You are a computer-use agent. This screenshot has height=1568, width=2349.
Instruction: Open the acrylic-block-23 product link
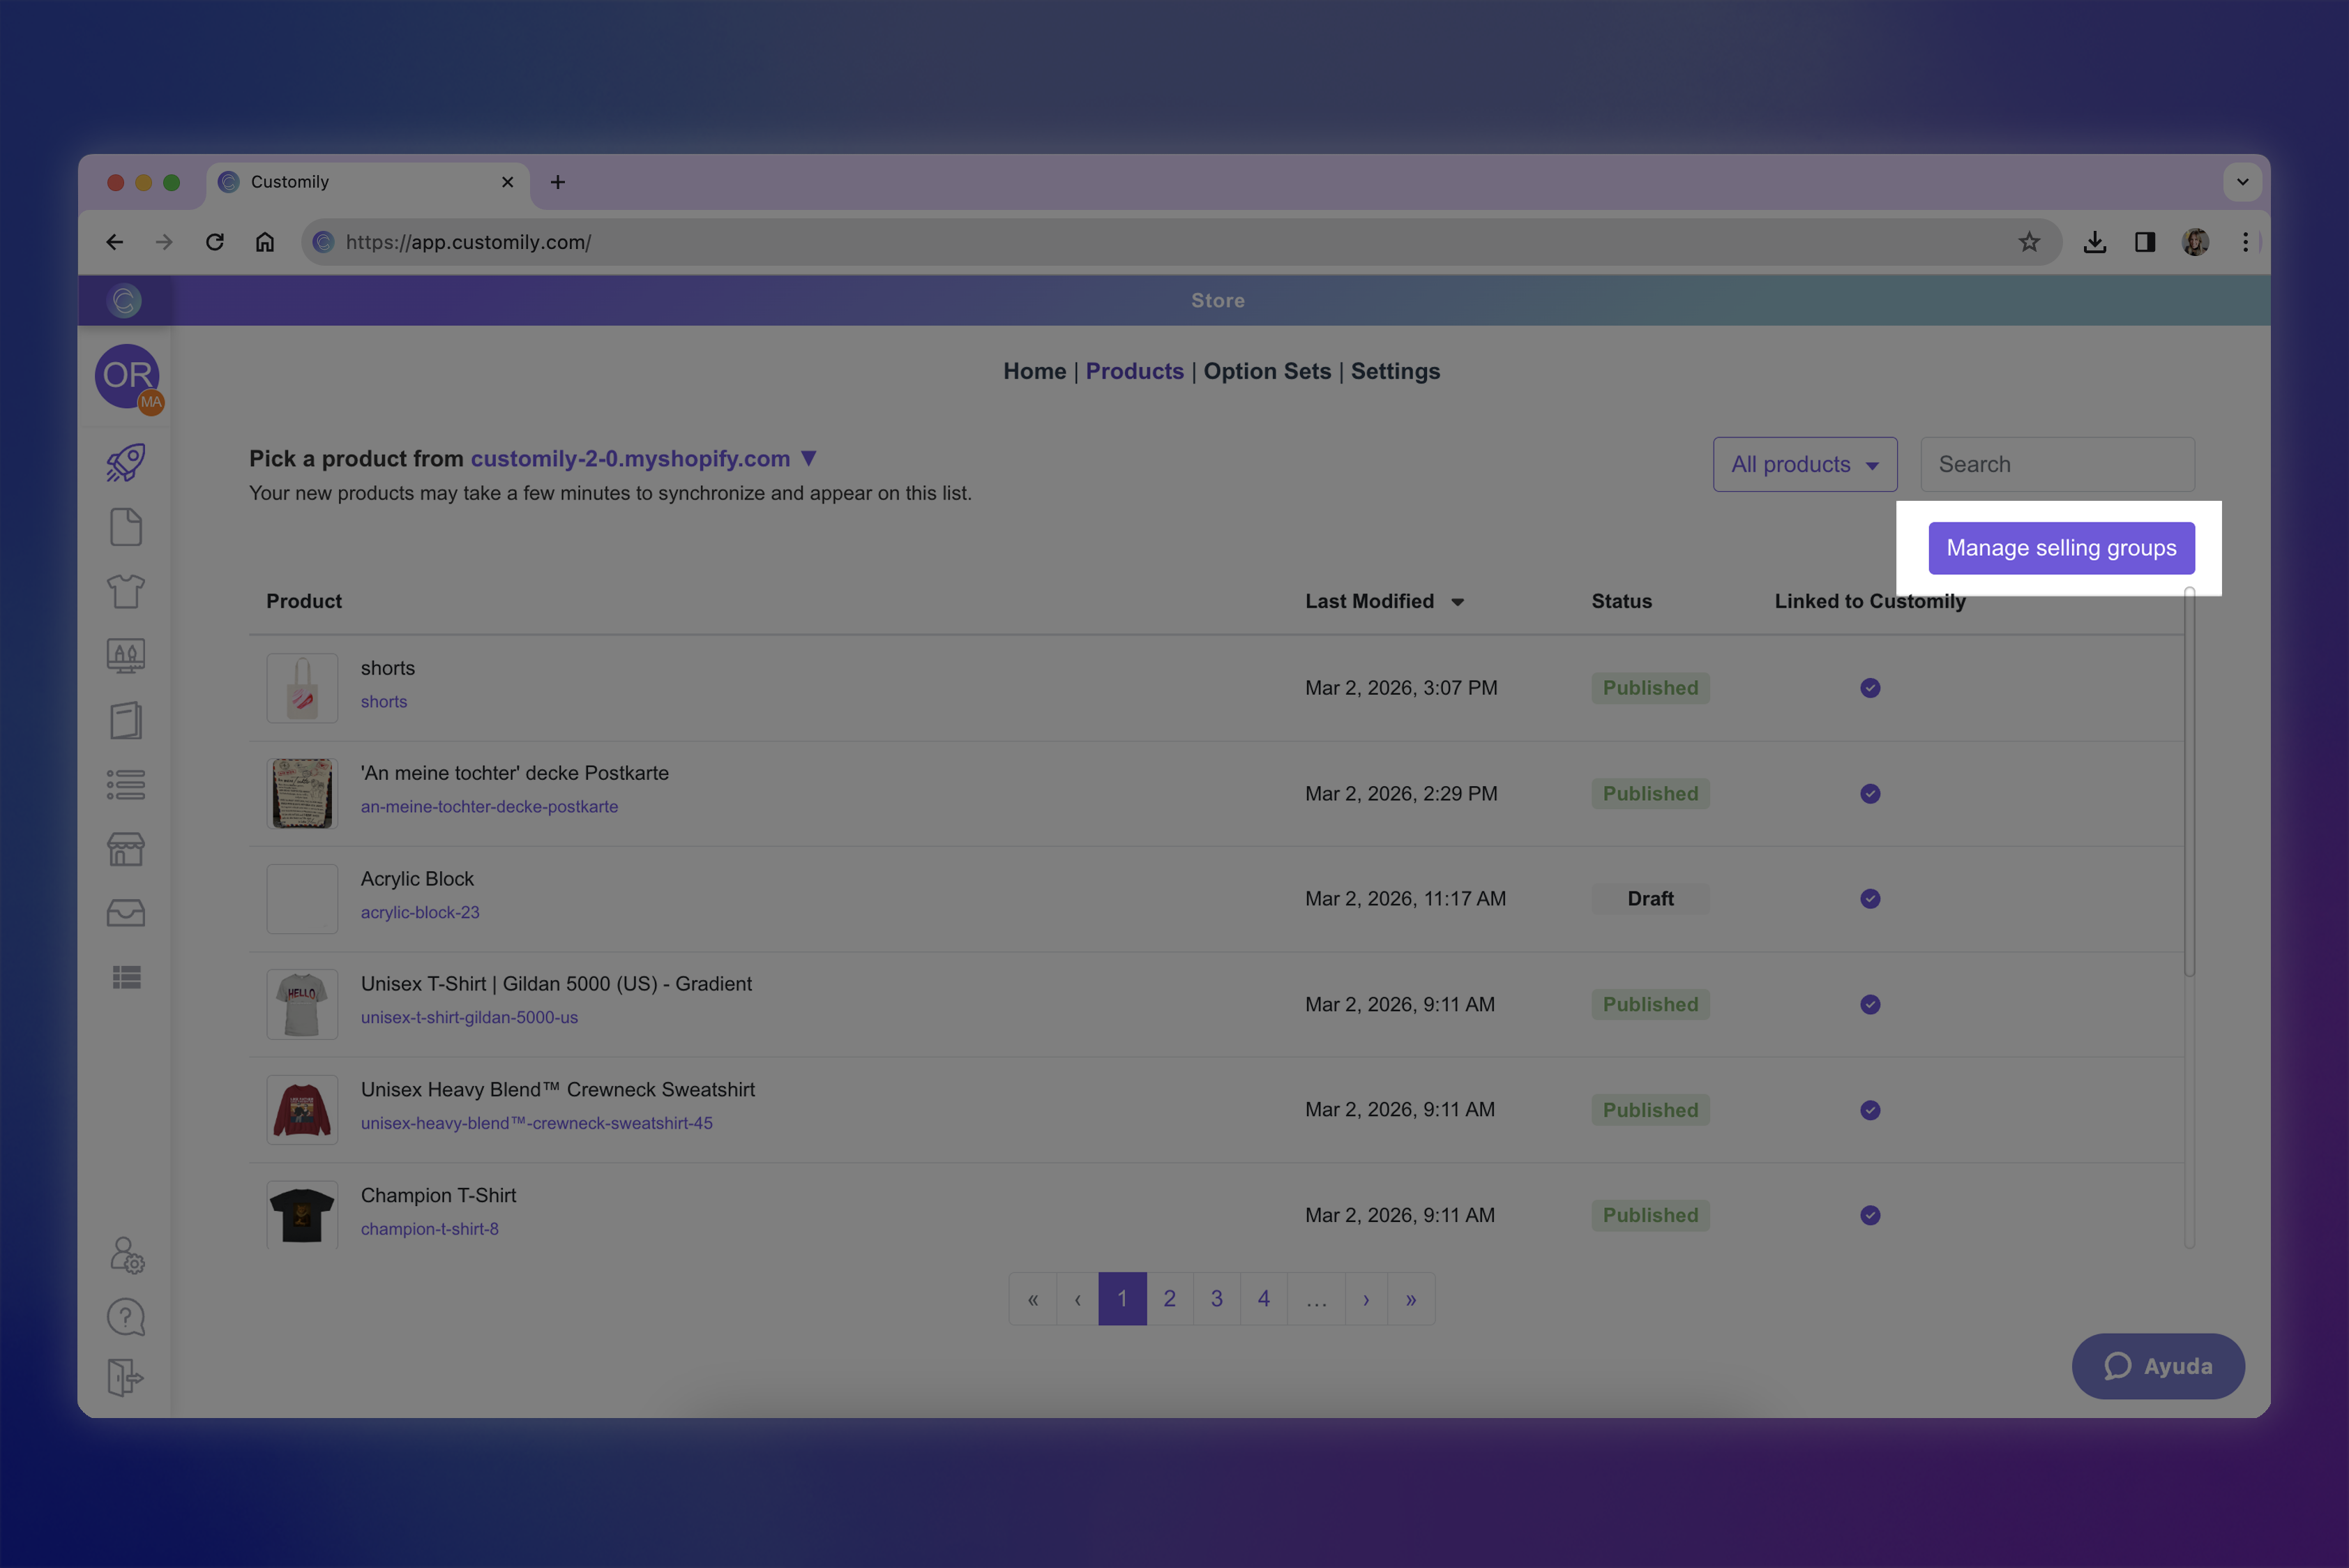click(420, 912)
